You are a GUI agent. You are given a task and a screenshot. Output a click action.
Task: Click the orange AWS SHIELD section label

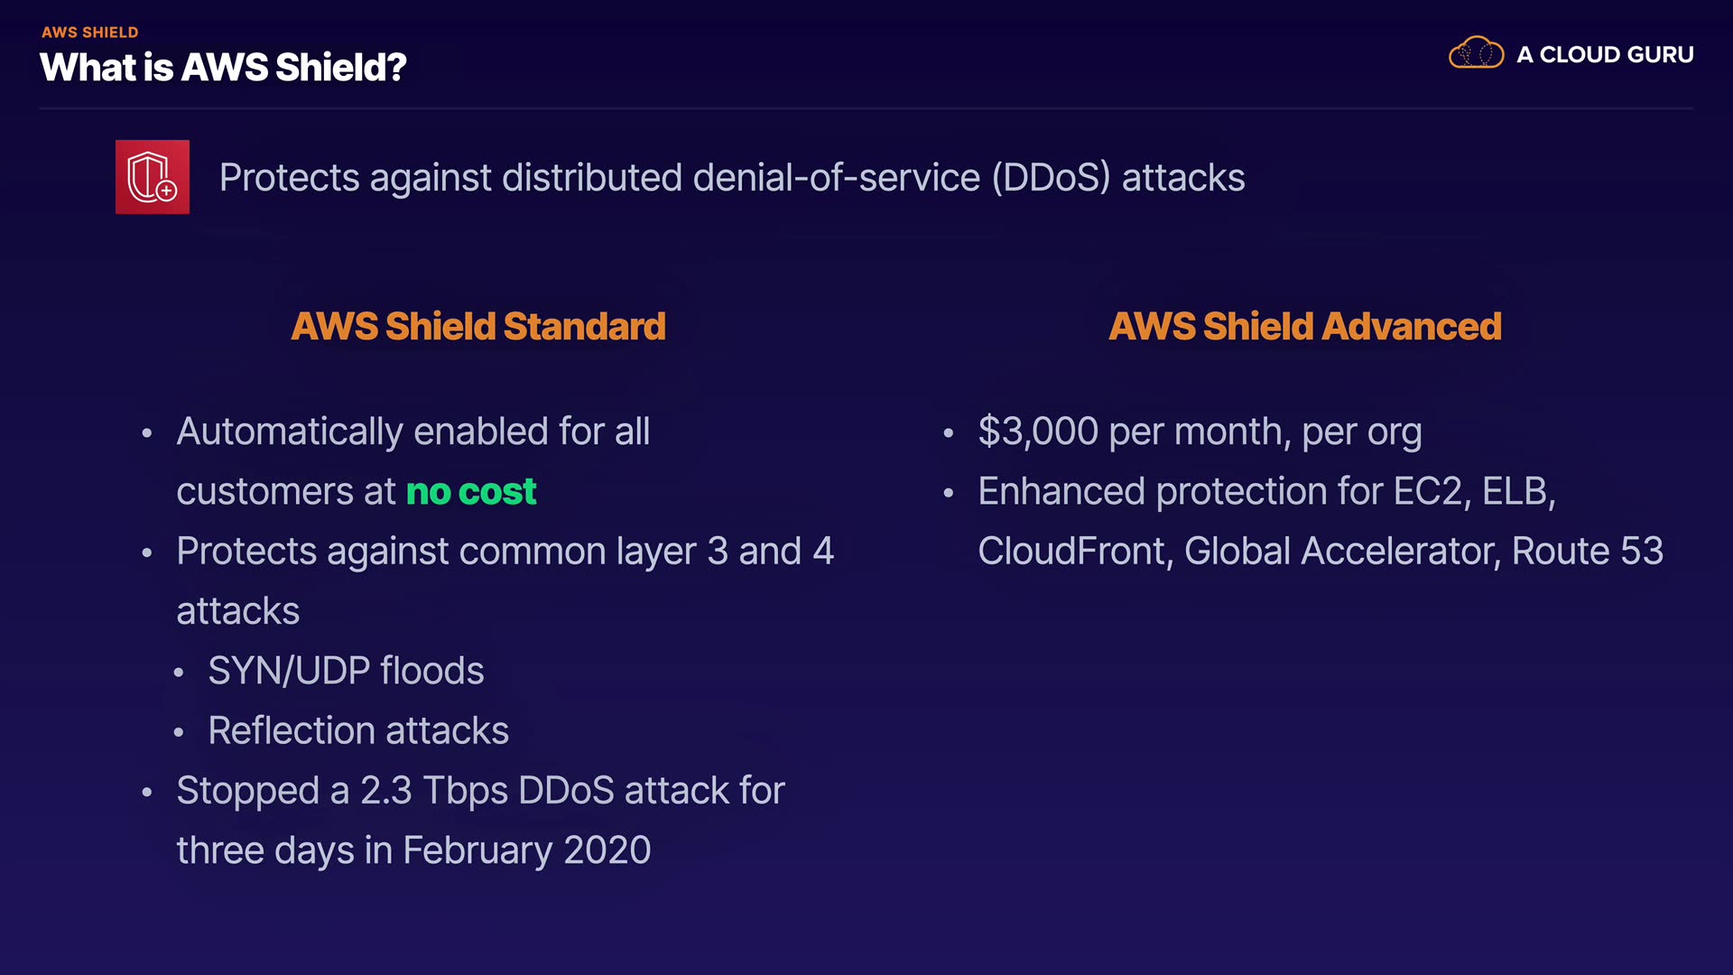pyautogui.click(x=89, y=32)
